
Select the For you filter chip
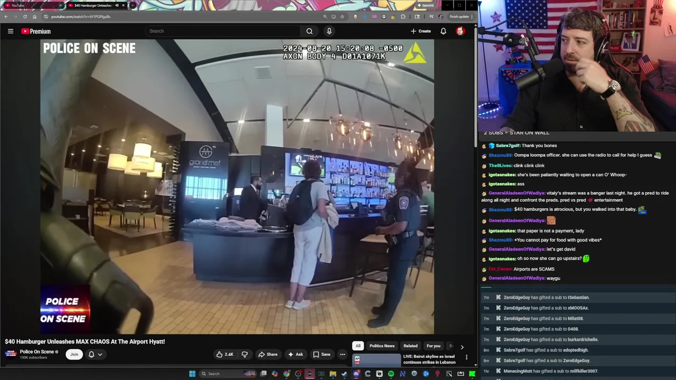click(434, 346)
